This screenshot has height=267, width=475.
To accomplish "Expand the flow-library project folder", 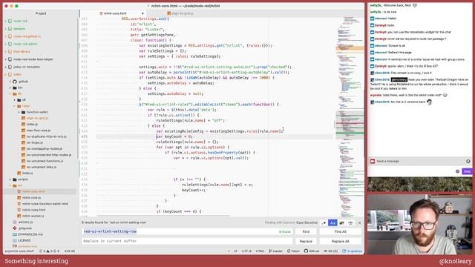I will (x=6, y=51).
